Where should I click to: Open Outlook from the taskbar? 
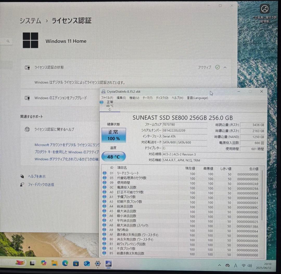[86, 264]
